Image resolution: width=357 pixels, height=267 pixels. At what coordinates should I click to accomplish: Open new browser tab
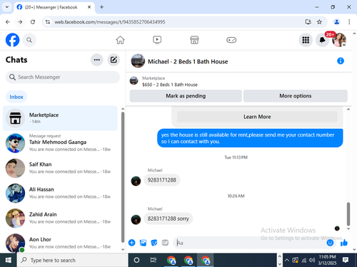[x=101, y=7]
